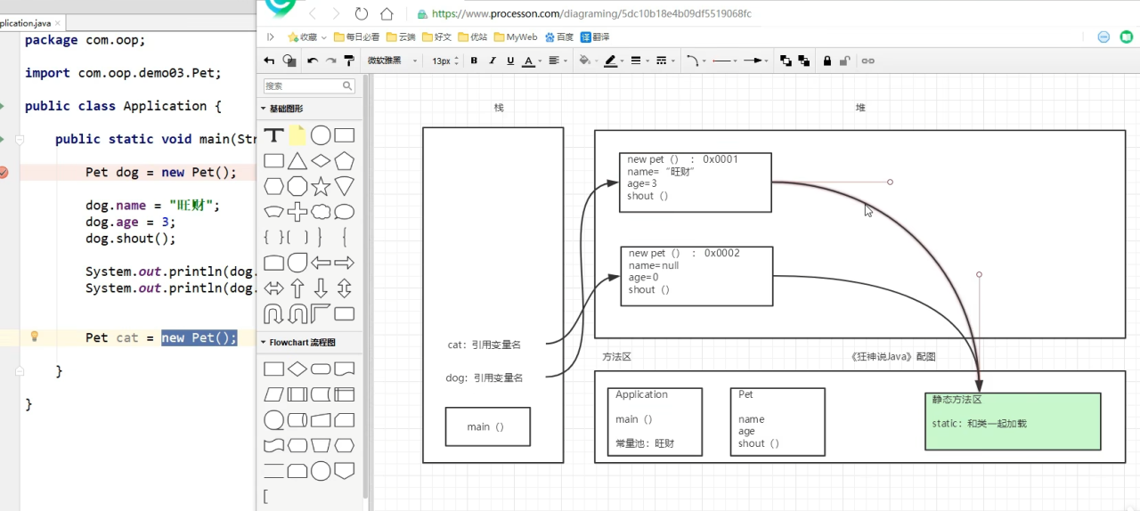Image resolution: width=1140 pixels, height=511 pixels.
Task: Open the MyWeb bookmarks folder
Action: [515, 37]
